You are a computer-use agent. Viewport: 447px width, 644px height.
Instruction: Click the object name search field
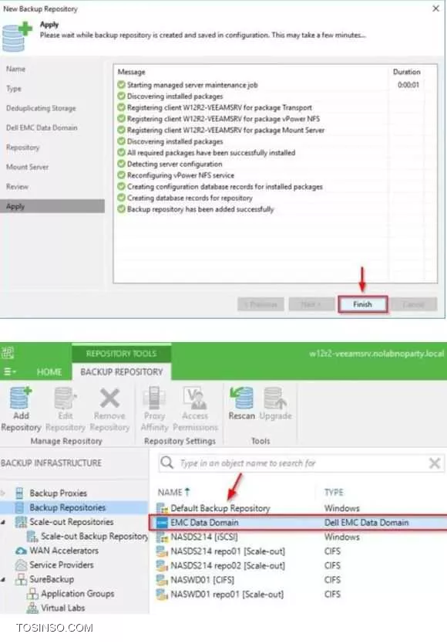click(301, 463)
